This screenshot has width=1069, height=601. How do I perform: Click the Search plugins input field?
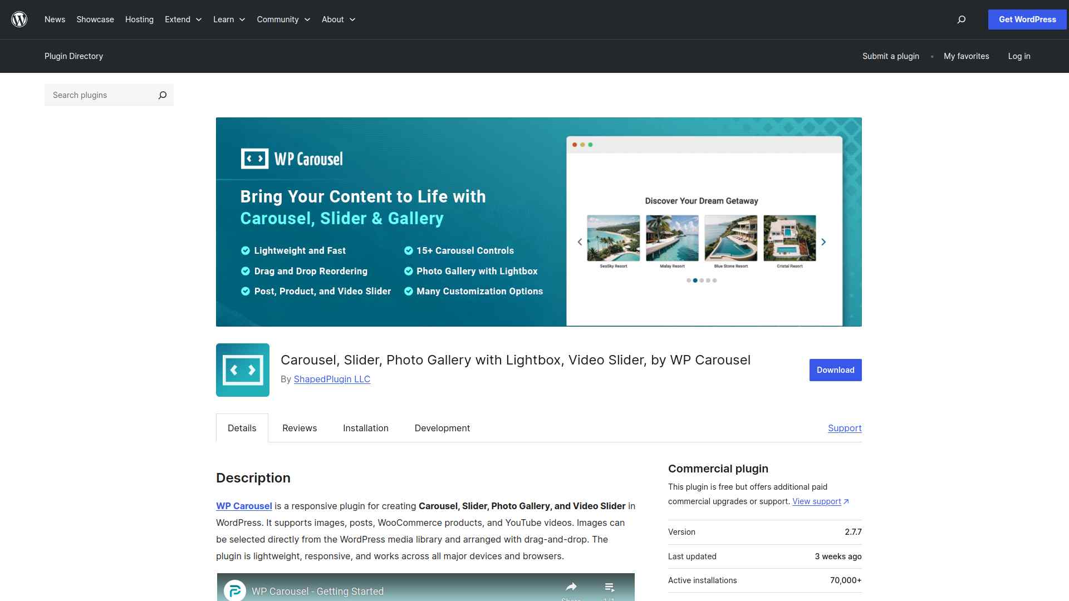click(x=100, y=95)
